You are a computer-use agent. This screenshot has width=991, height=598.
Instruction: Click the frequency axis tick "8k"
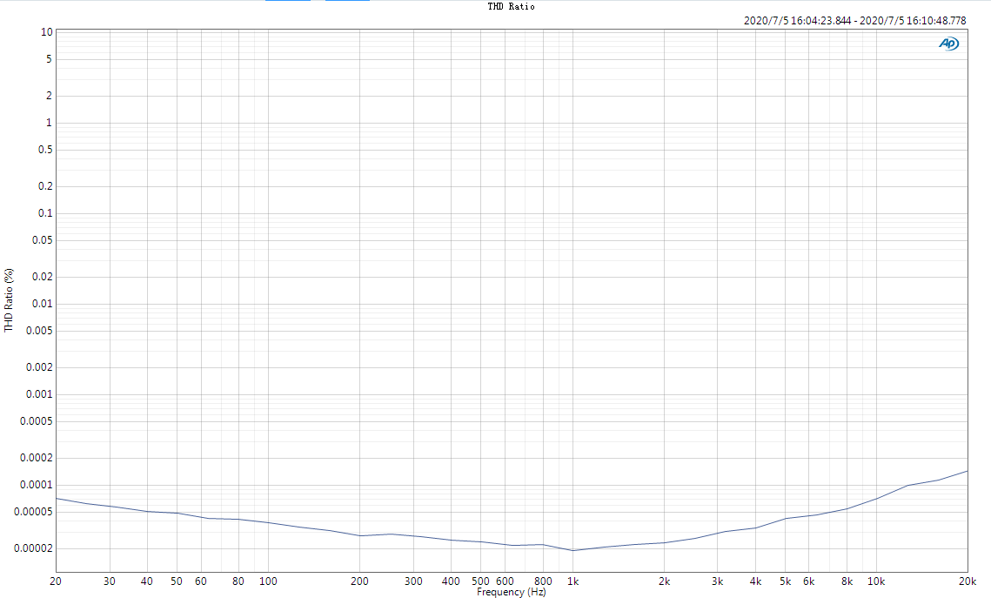click(847, 581)
